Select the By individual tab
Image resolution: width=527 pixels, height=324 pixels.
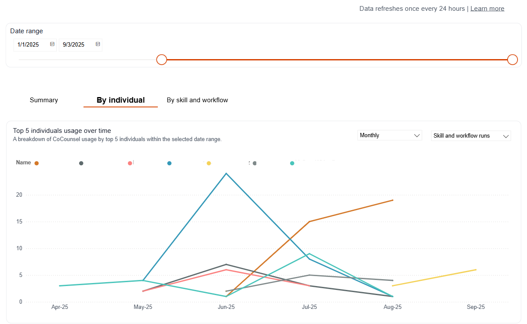click(121, 100)
